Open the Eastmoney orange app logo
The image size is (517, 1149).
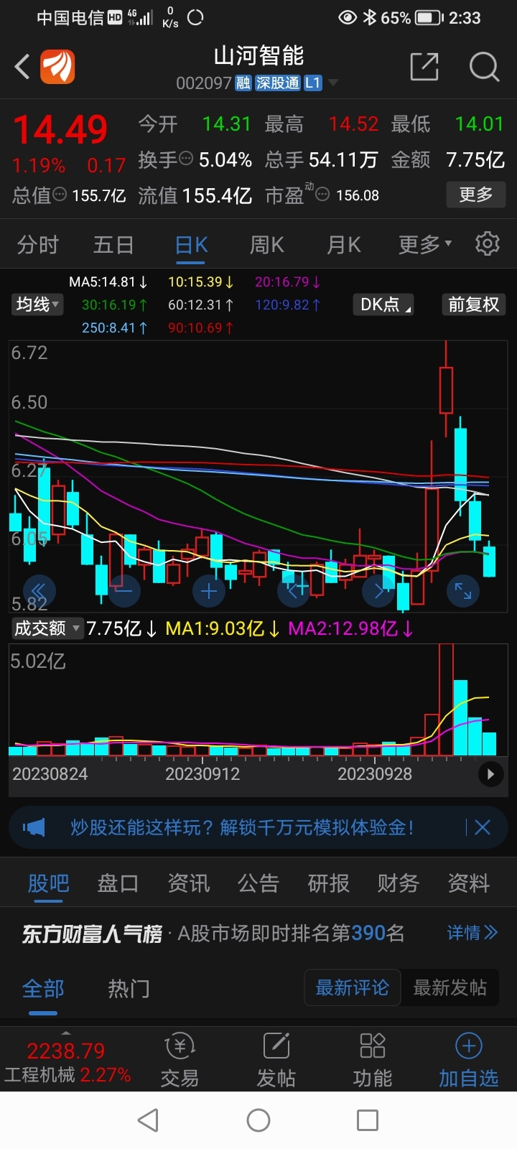click(x=57, y=67)
